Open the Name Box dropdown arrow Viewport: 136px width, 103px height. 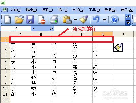click(33, 28)
